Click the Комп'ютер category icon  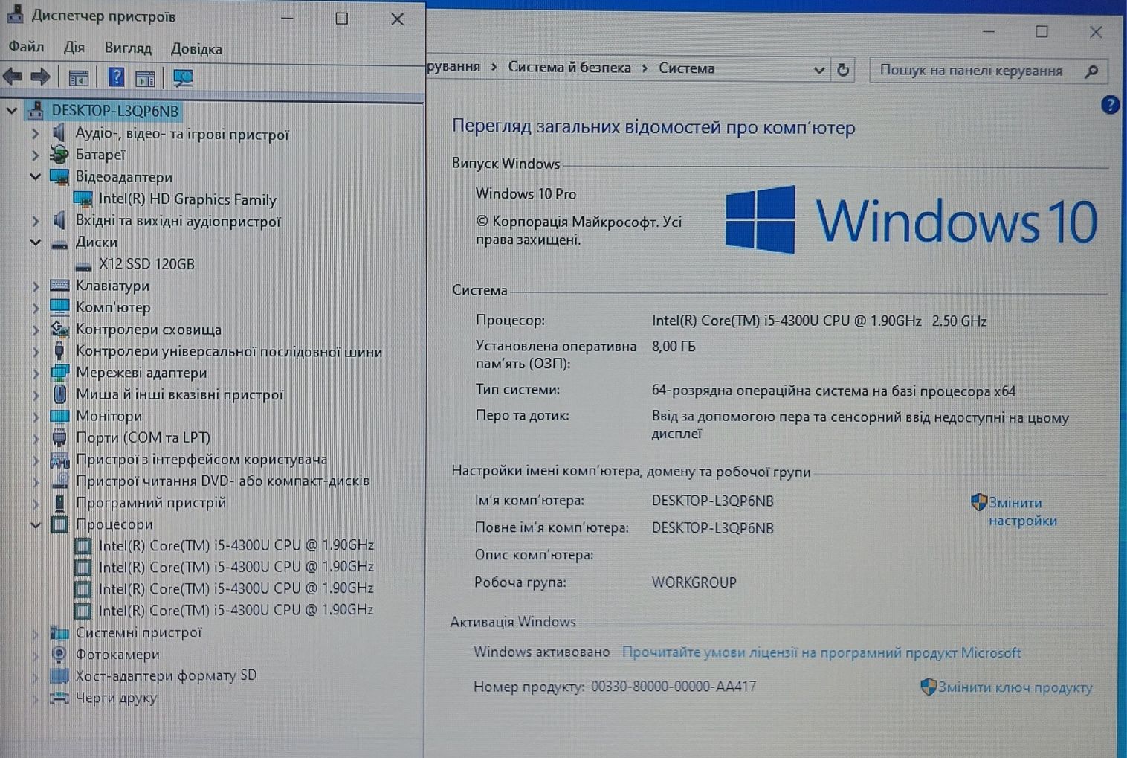(x=59, y=306)
